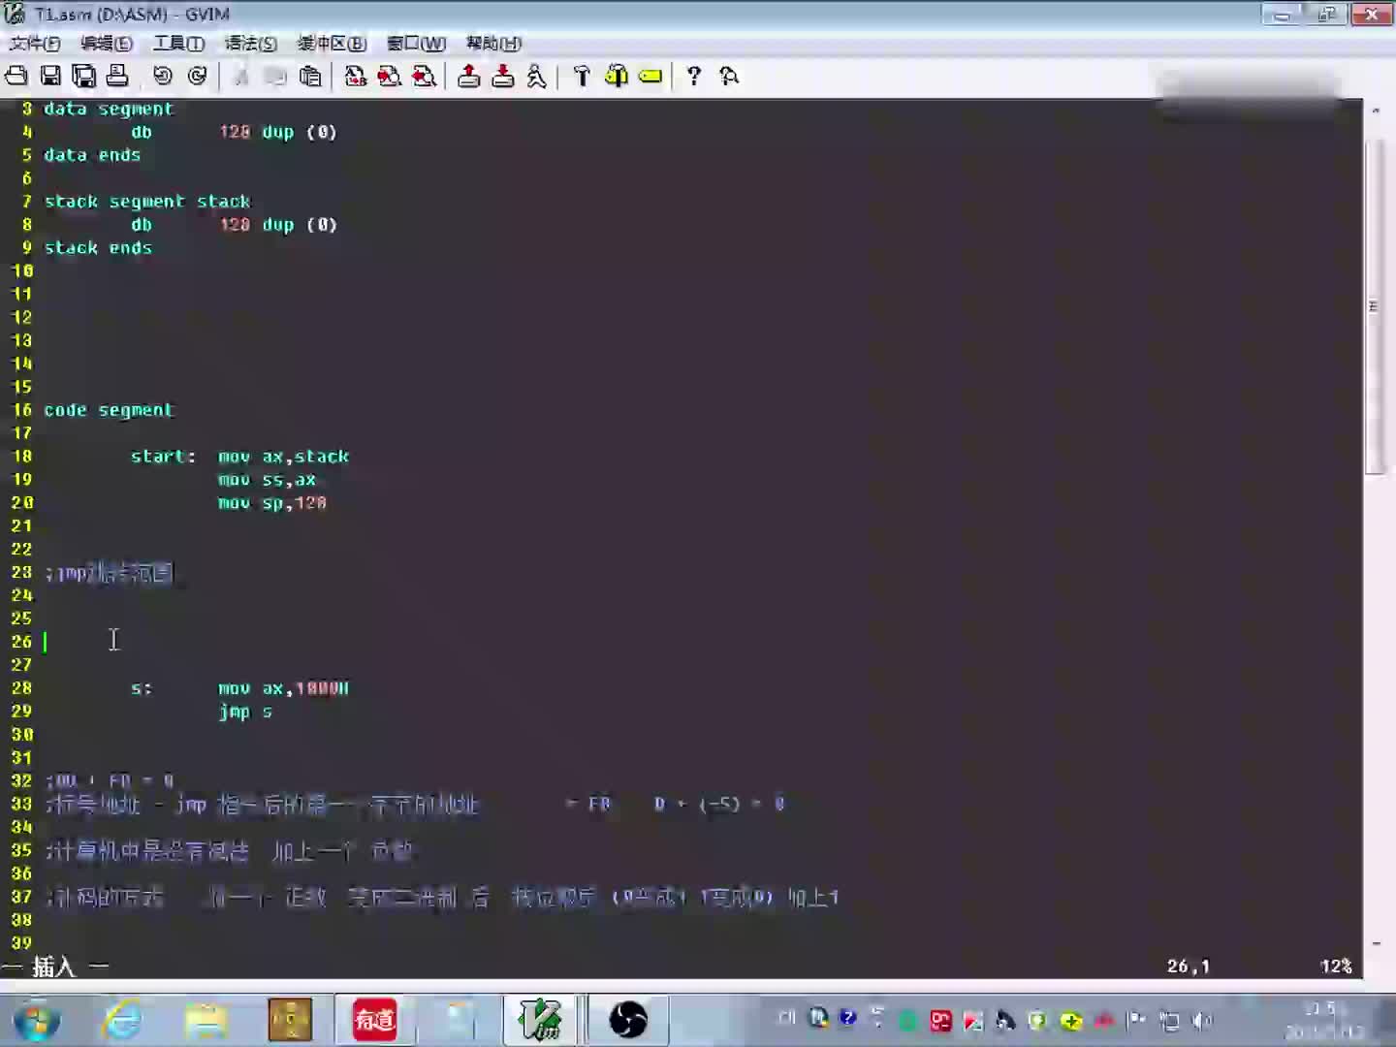Click the Make hammer icon

[582, 76]
